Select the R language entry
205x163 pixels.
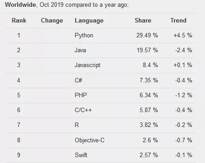77,125
